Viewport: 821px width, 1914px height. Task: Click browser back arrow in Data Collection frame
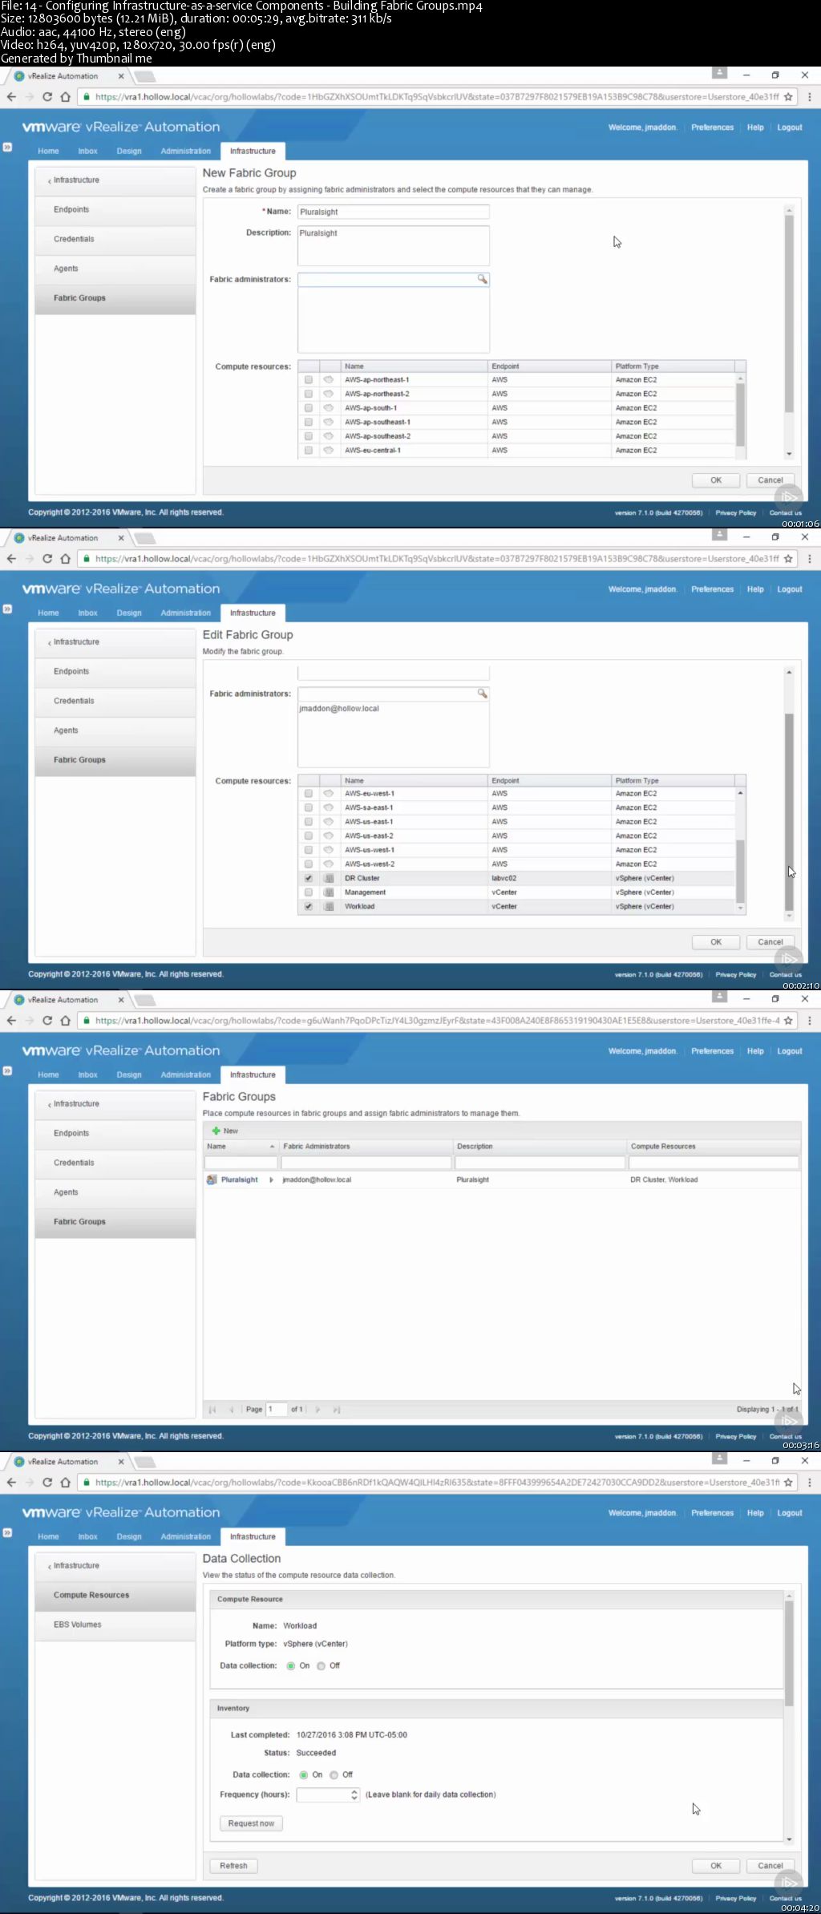11,1483
